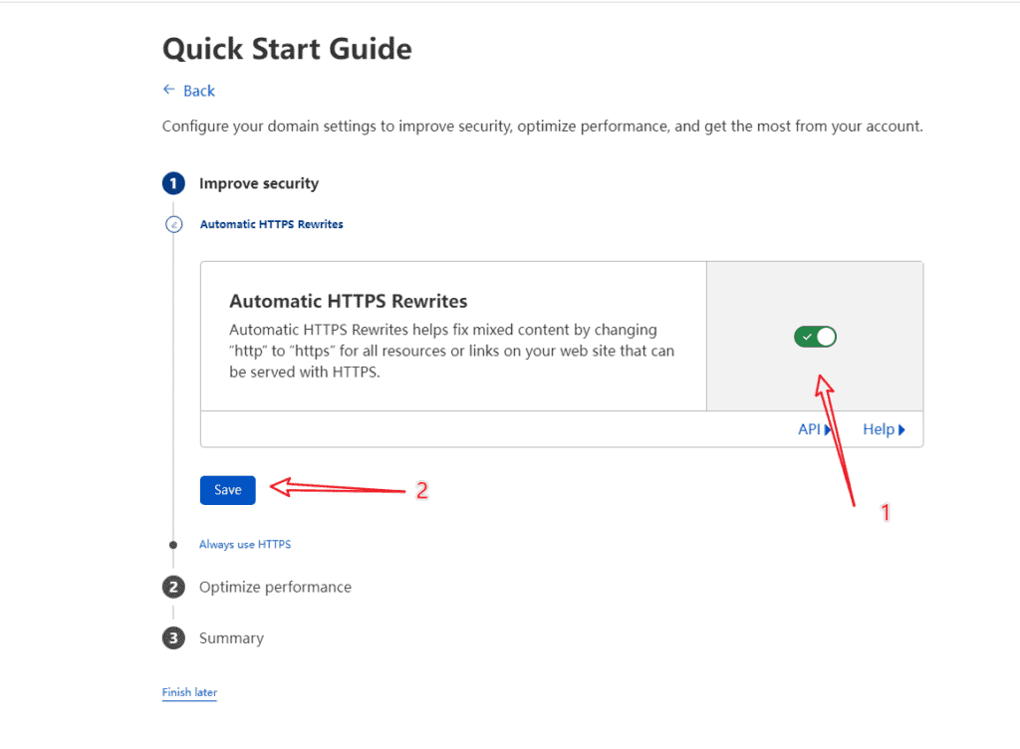Expand the Help section

884,429
